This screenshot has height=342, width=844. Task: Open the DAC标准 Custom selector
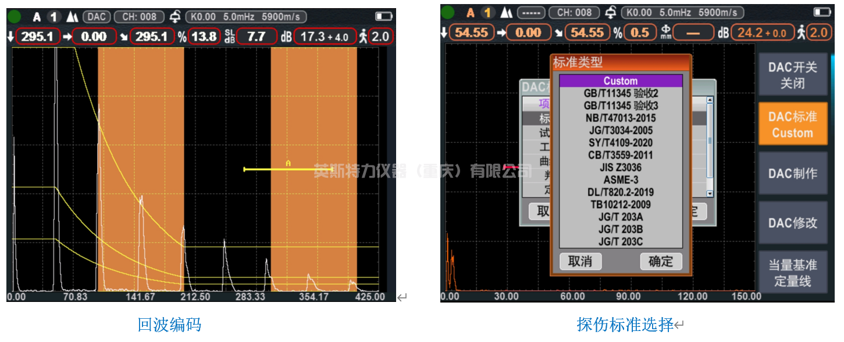point(792,124)
